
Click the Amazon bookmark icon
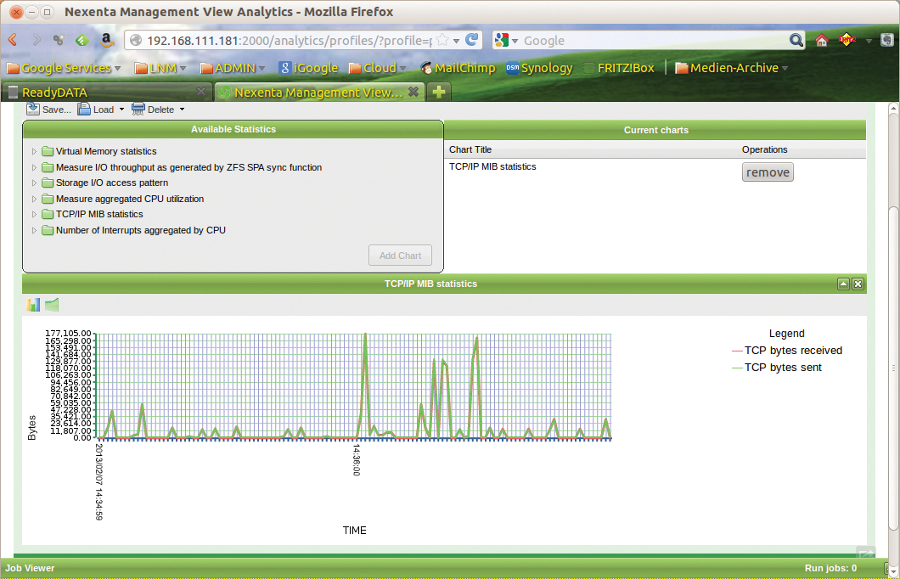[x=106, y=40]
